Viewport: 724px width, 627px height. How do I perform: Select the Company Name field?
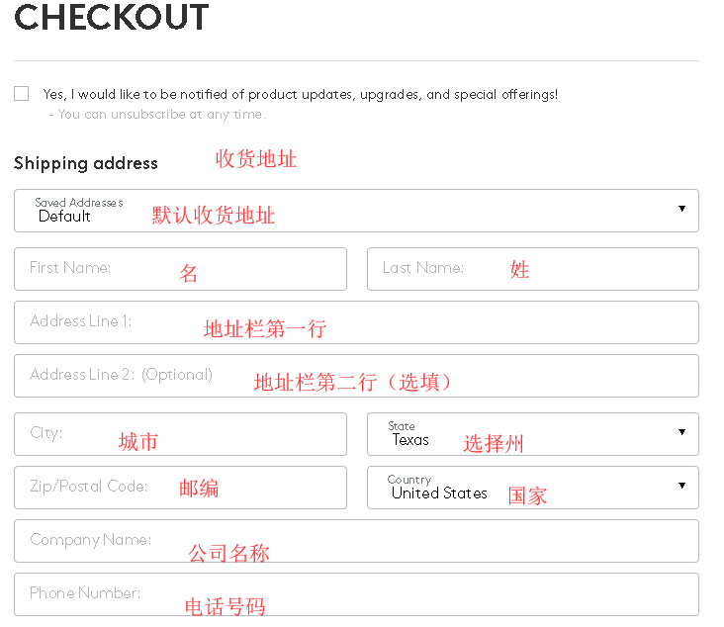[356, 541]
